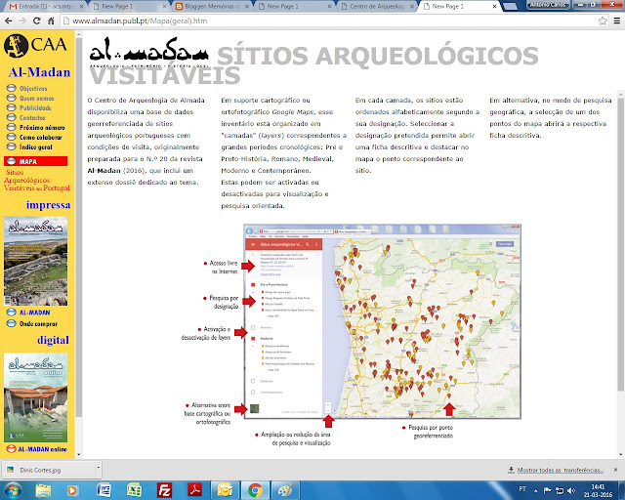Go back with the browser back arrow

(x=9, y=21)
